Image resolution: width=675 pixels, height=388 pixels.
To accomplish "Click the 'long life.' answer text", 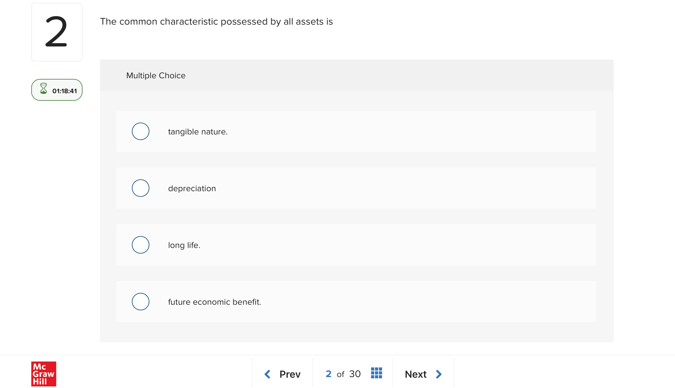I will pos(184,245).
